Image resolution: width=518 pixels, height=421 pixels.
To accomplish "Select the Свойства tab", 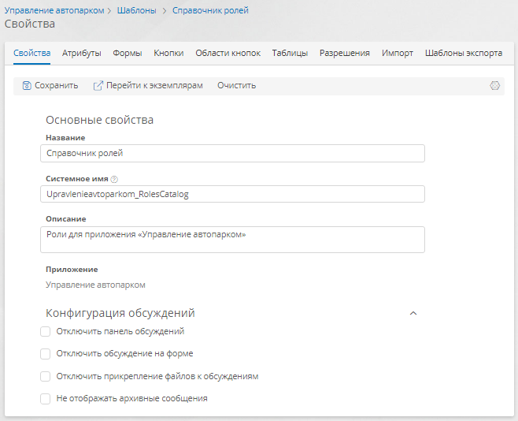I will [31, 53].
